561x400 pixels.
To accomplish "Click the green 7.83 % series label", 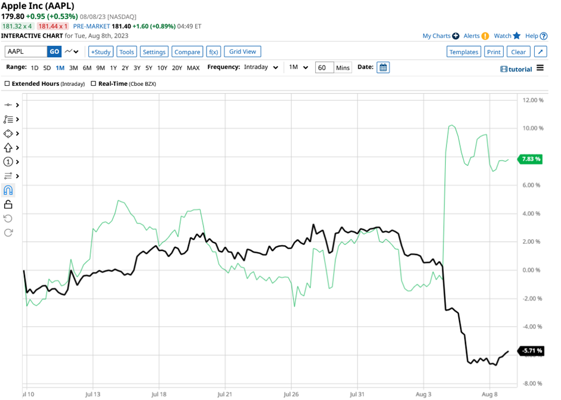I will (x=530, y=159).
